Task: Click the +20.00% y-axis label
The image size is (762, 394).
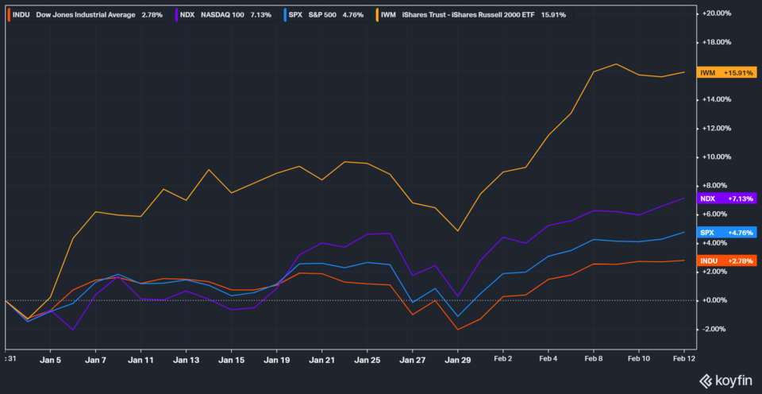Action: (717, 14)
